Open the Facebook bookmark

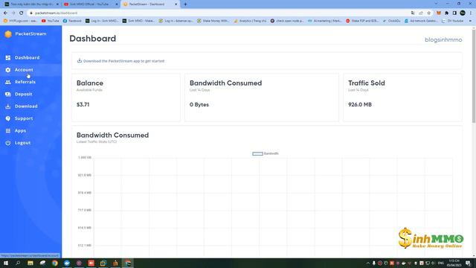[72, 21]
